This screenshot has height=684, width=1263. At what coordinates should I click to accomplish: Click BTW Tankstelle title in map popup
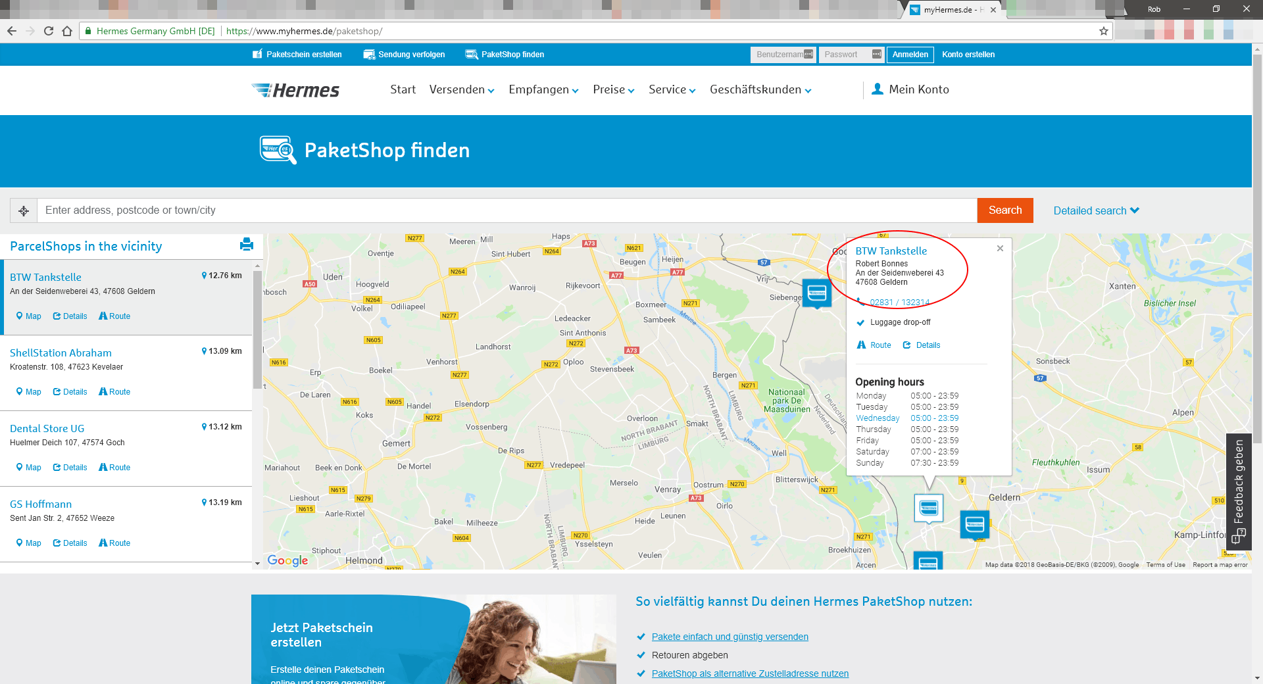point(891,251)
